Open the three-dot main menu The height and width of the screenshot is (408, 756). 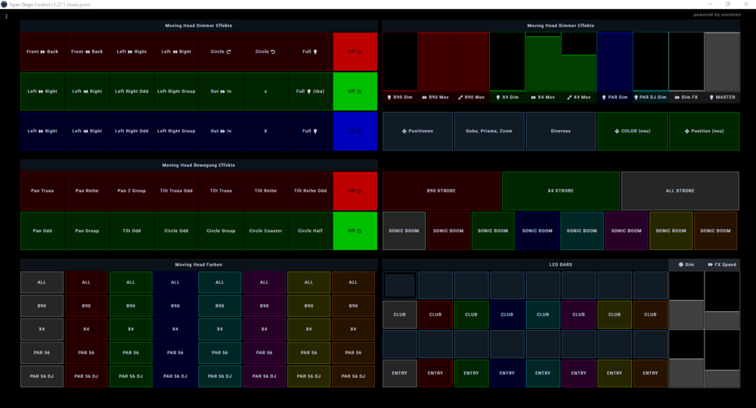pyautogui.click(x=6, y=17)
